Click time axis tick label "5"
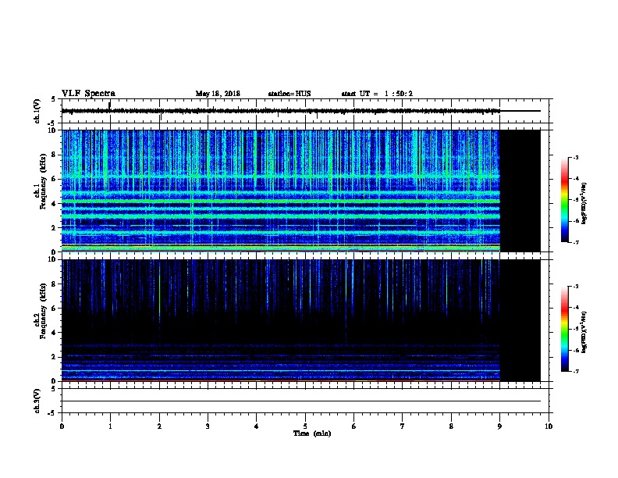This screenshot has height=478, width=618. pyautogui.click(x=305, y=426)
